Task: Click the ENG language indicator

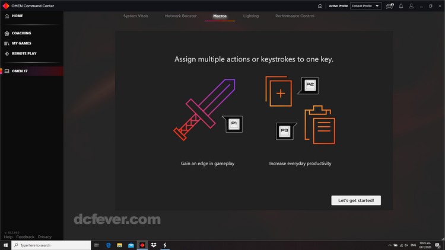Action: coord(413,245)
